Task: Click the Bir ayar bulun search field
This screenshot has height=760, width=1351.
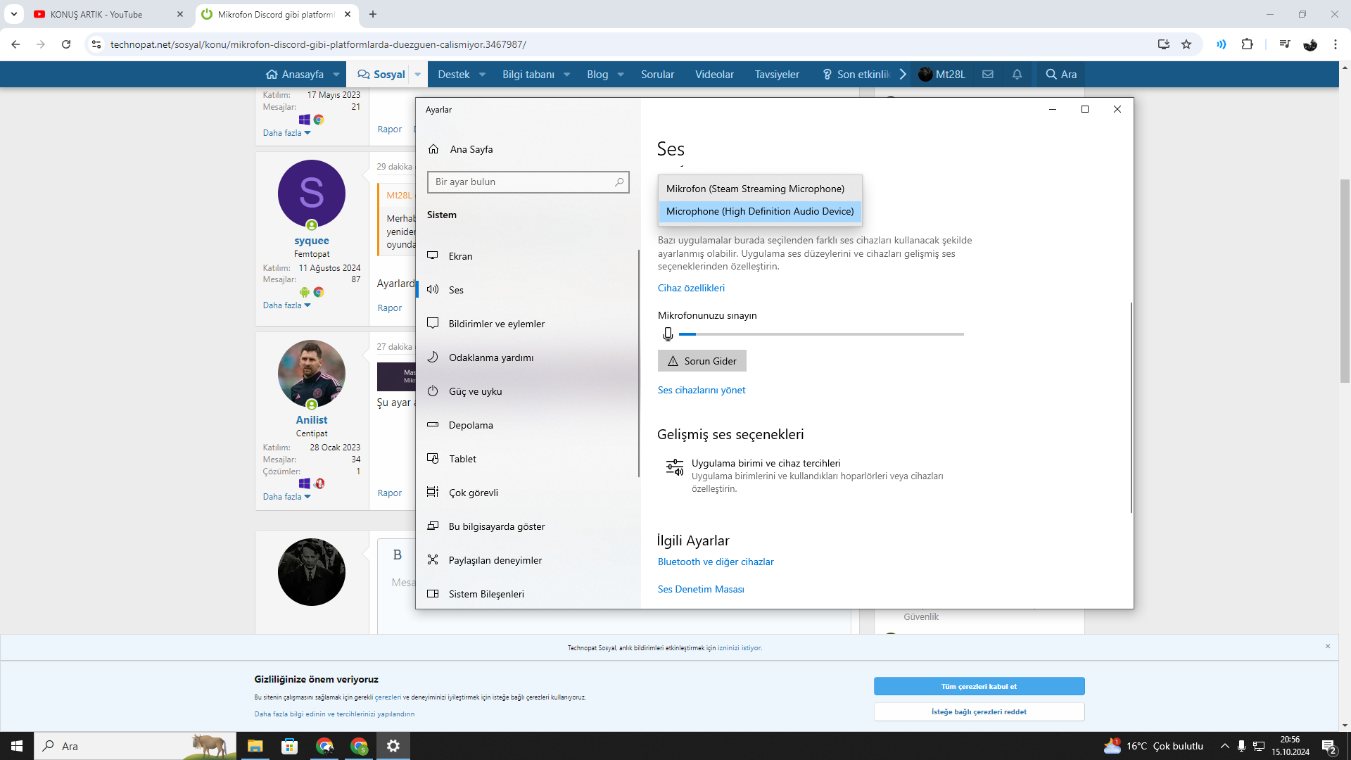Action: (x=521, y=182)
